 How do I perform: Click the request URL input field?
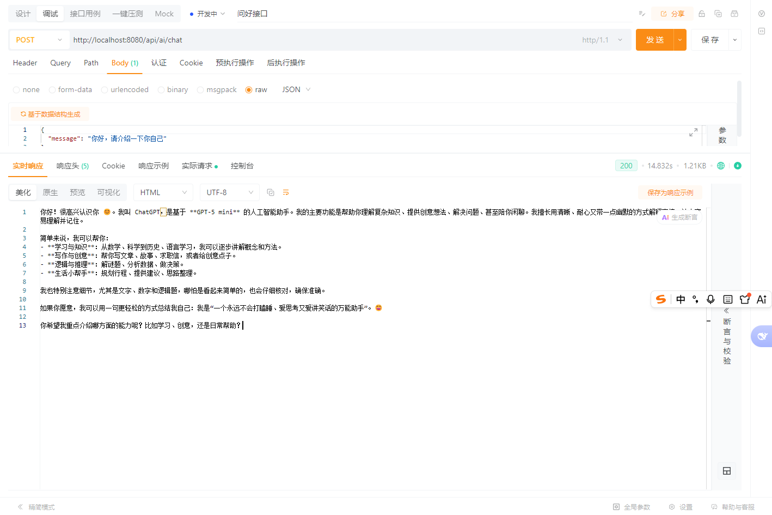324,40
